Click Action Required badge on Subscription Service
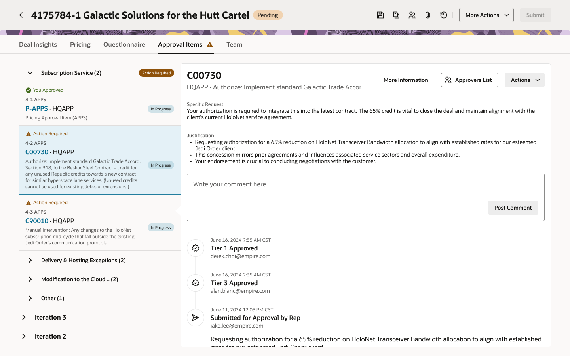 coord(156,73)
